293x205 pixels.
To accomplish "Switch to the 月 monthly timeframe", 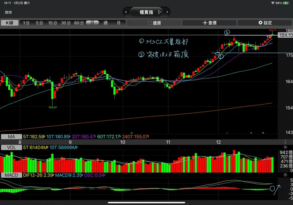I will click(119, 23).
